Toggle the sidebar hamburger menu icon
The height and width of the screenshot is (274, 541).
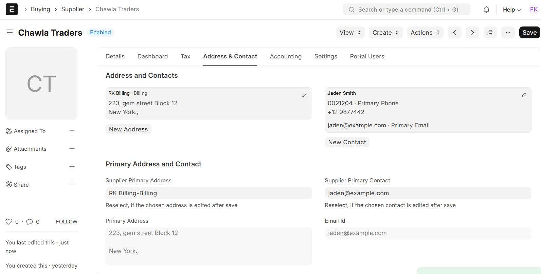10,33
